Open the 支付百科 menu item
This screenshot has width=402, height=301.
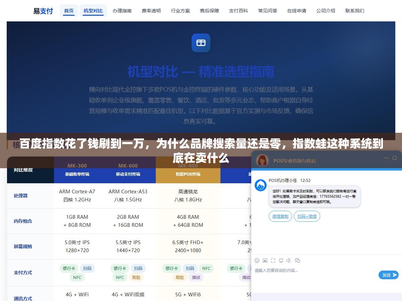pos(239,11)
